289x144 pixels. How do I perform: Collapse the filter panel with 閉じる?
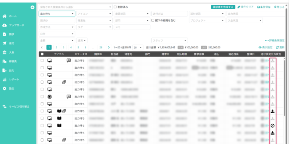click(279, 7)
